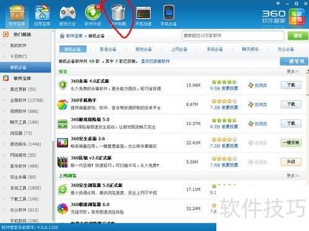The width and height of the screenshot is (309, 231).
Task: Click the 软件宝库 sidebar section icon
Action: tap(6, 78)
